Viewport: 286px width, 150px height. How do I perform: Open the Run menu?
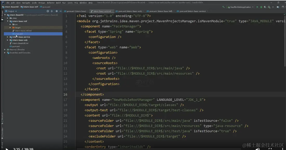(64, 3)
